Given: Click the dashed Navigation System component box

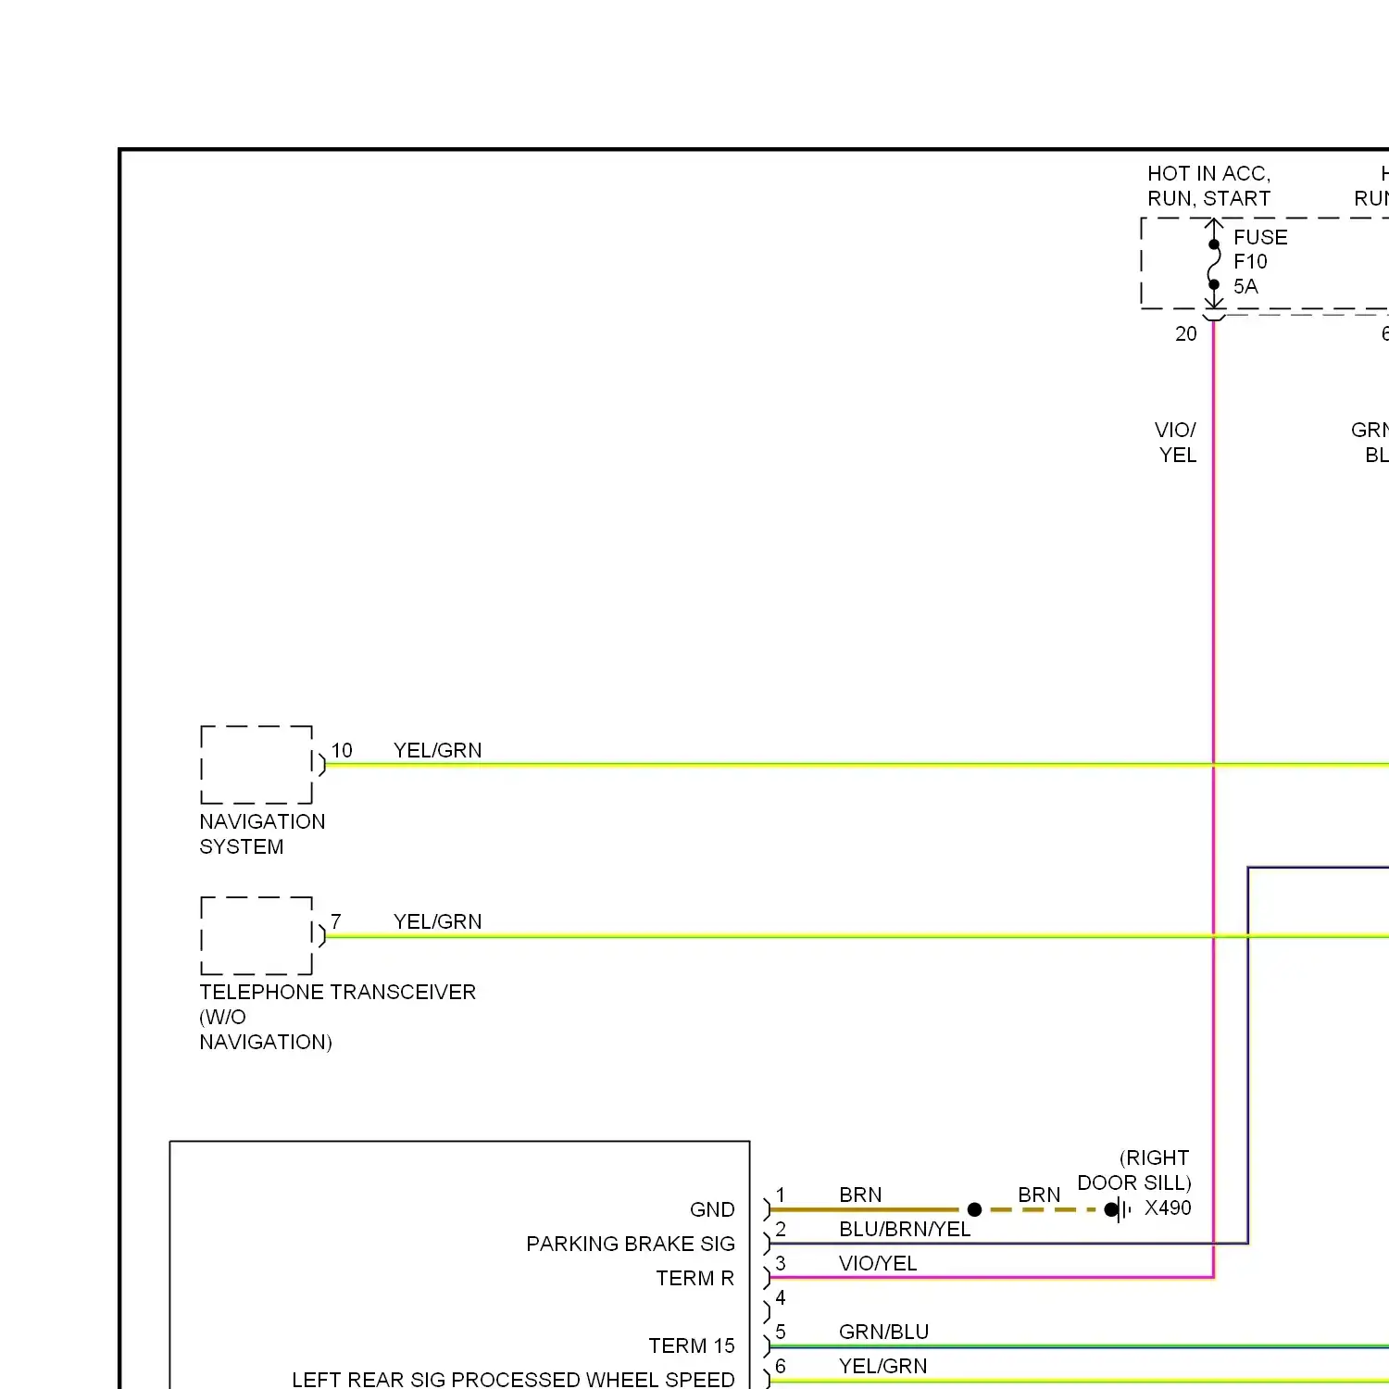Looking at the screenshot, I should pos(257,765).
